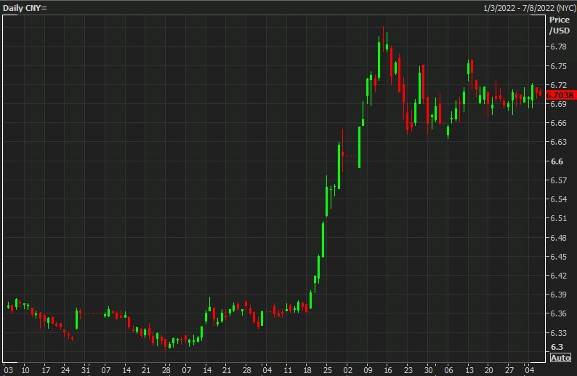The image size is (577, 376).
Task: Click the 6.69 price axis label
Action: coord(558,104)
